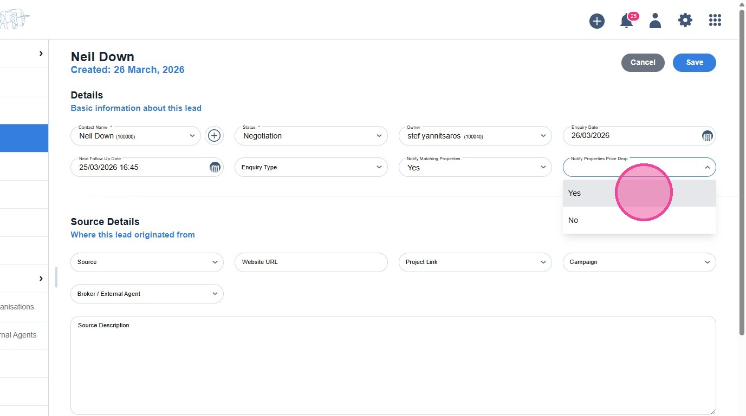
Task: Open Notify Matching Properties dropdown
Action: 475,167
